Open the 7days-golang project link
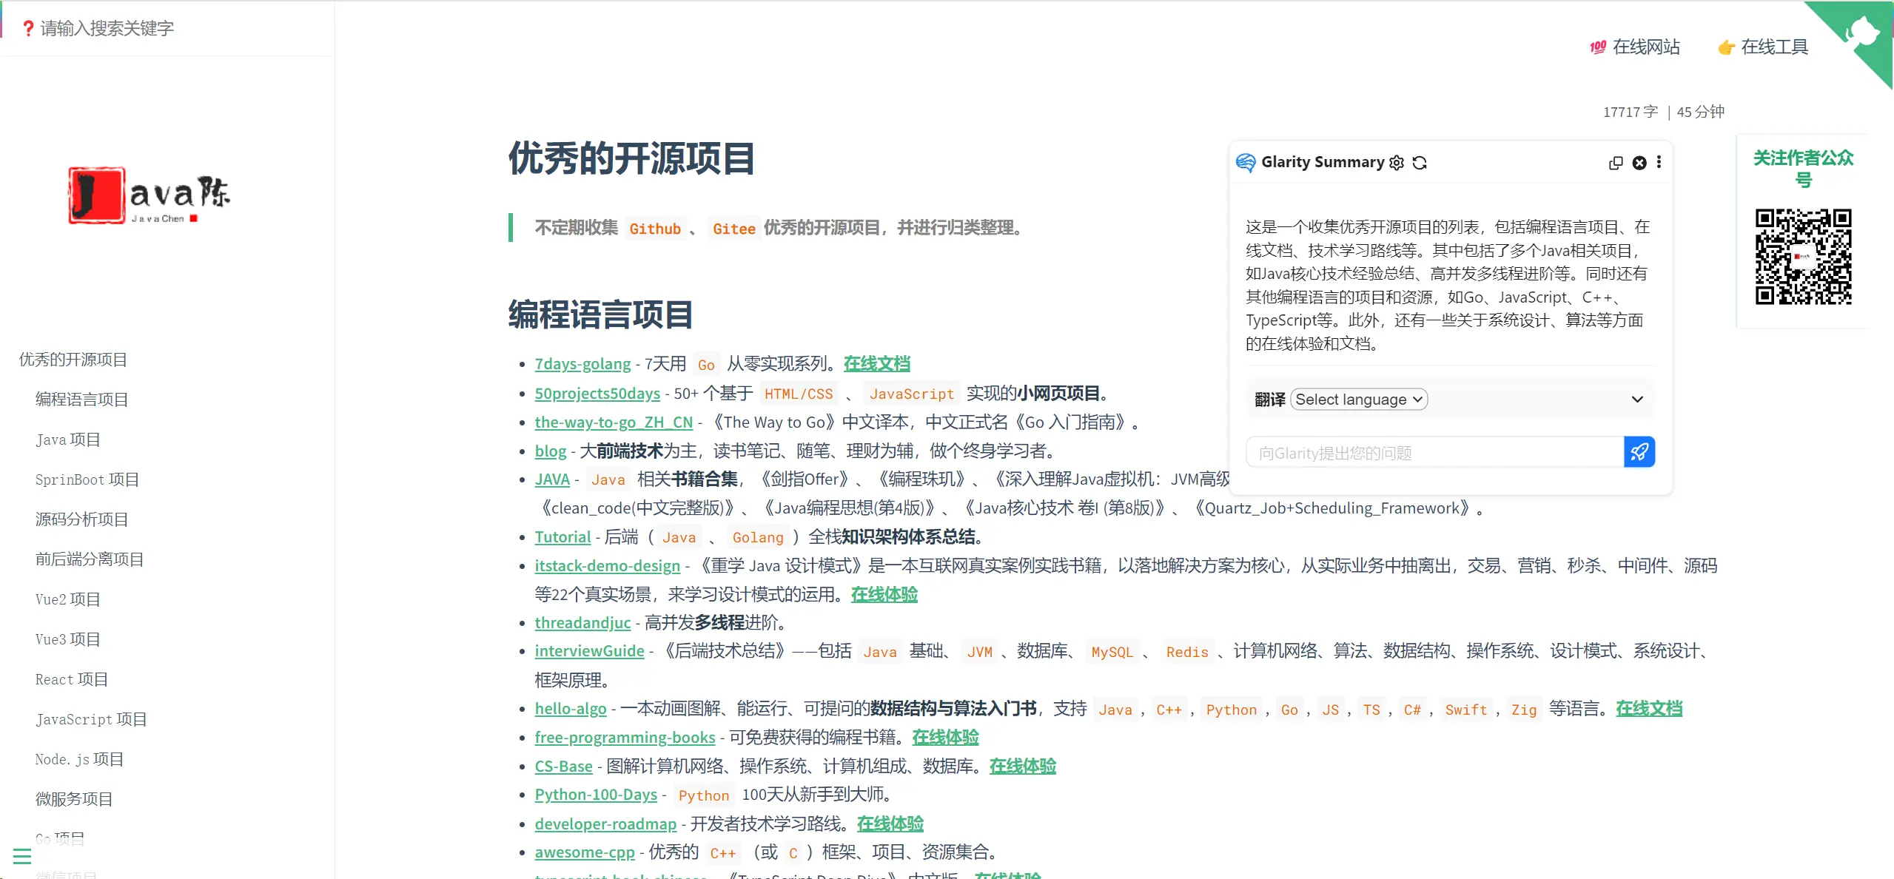1894x879 pixels. (582, 363)
